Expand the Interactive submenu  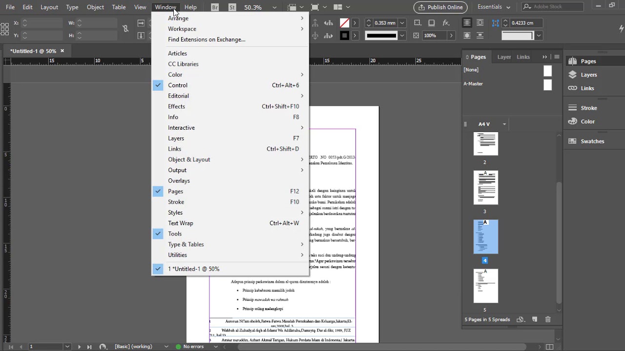[x=230, y=128]
